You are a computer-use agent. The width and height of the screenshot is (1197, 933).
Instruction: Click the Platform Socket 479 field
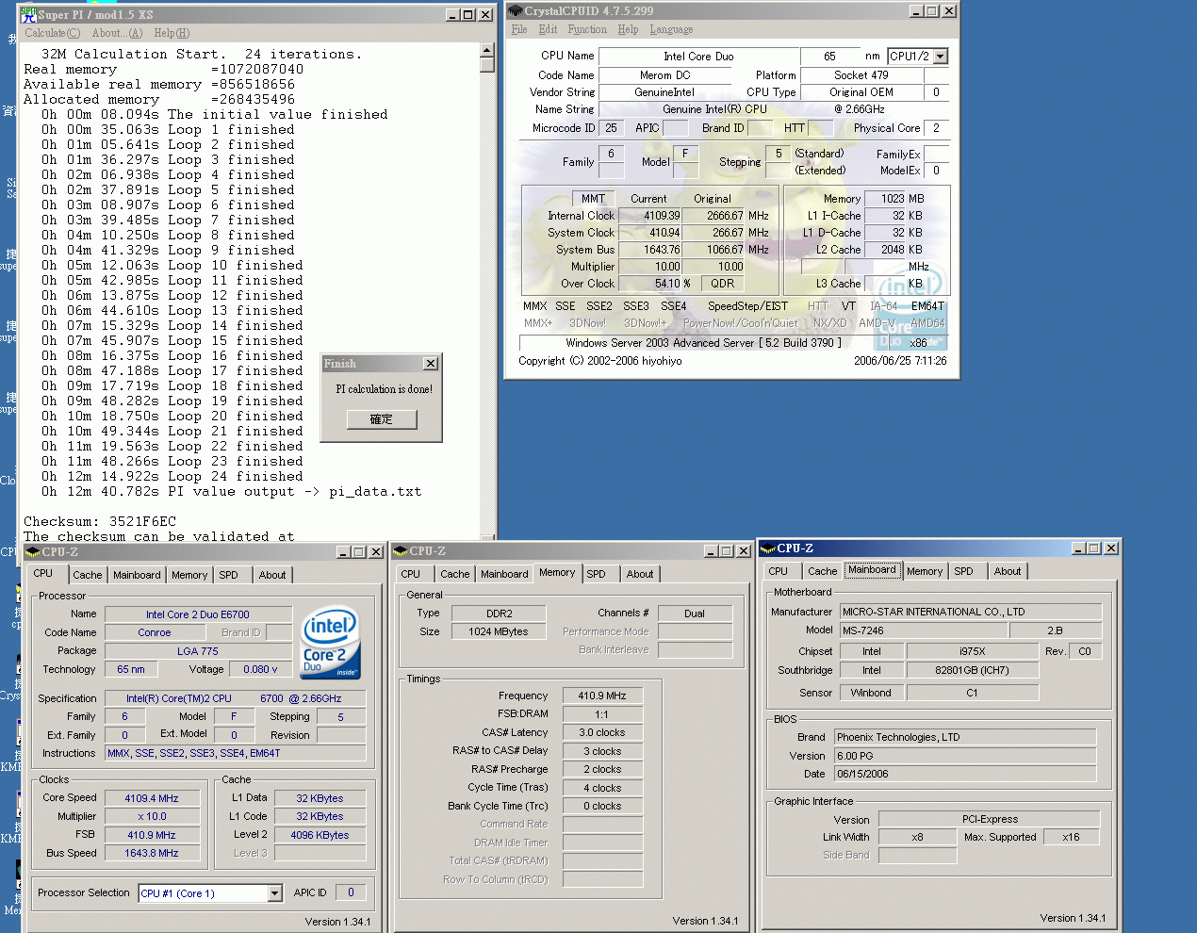pos(861,75)
